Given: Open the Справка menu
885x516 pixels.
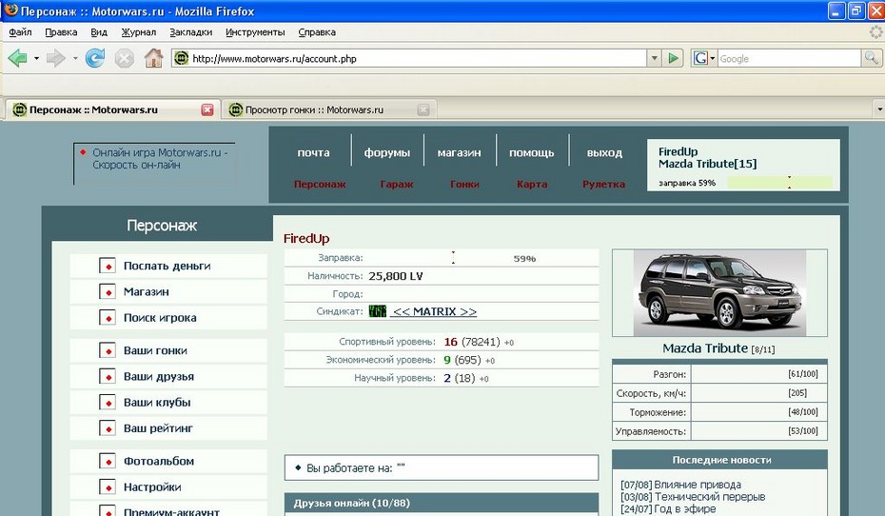Looking at the screenshot, I should (317, 32).
